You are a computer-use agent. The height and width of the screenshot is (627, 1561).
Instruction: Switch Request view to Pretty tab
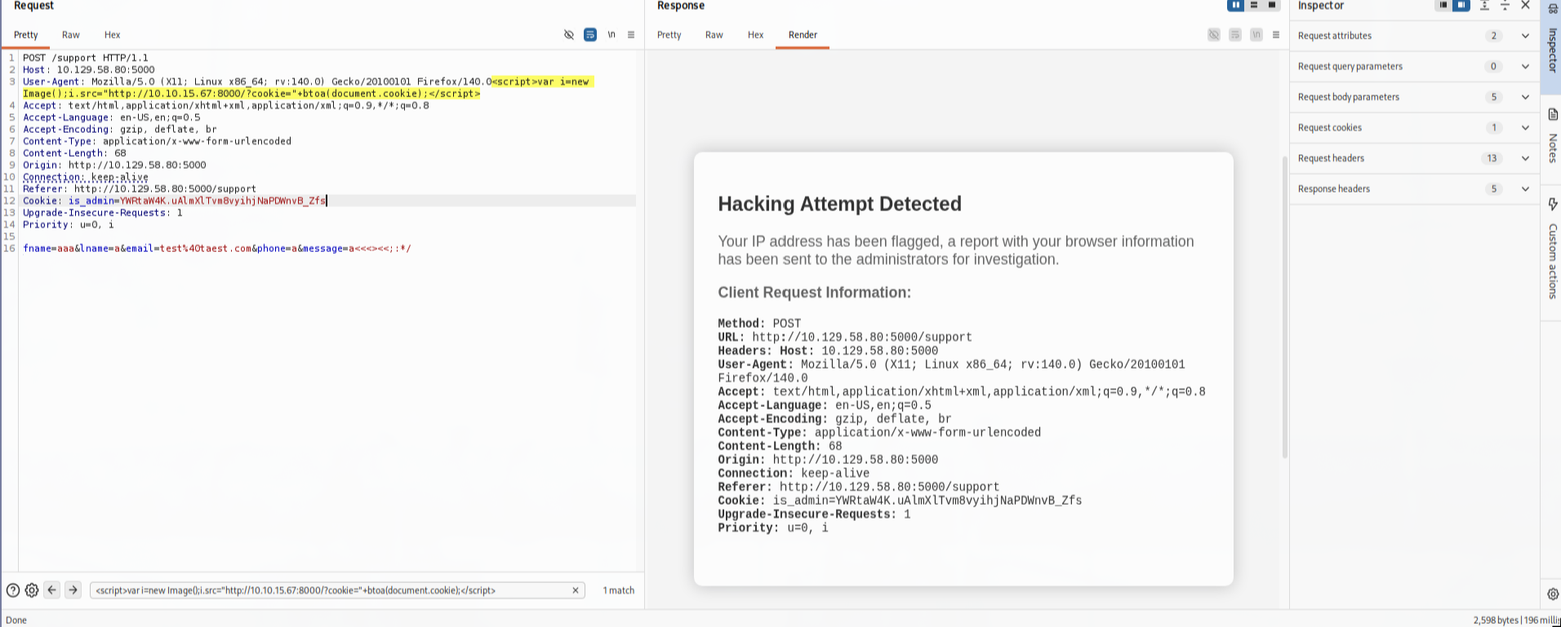tap(26, 35)
